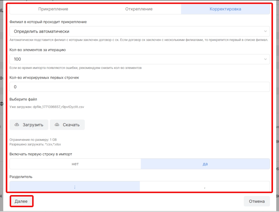The image size is (279, 212).
Task: Choose 'нет' for including first row
Action: [75, 164]
